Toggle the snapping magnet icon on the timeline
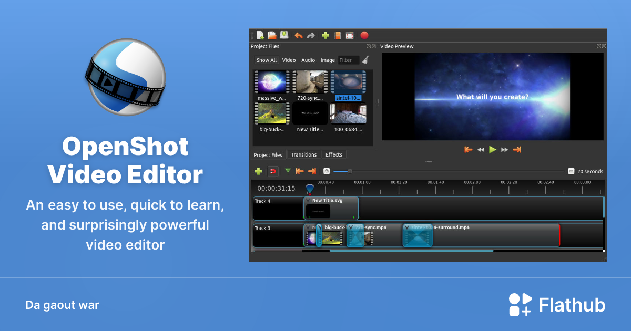The image size is (631, 331). [x=273, y=171]
